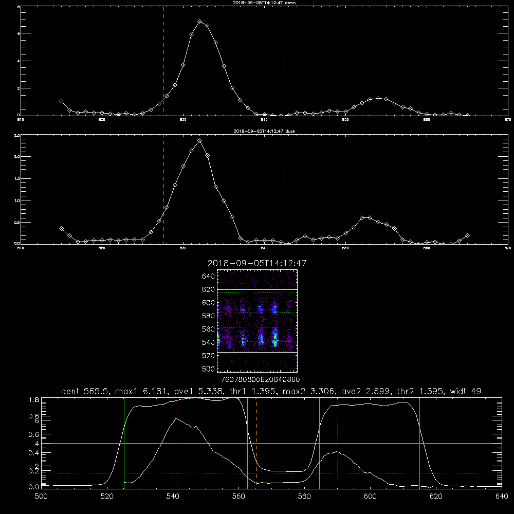The width and height of the screenshot is (514, 514).
Task: Click the green solid line near 615 in bottom plot
Action: (419, 443)
